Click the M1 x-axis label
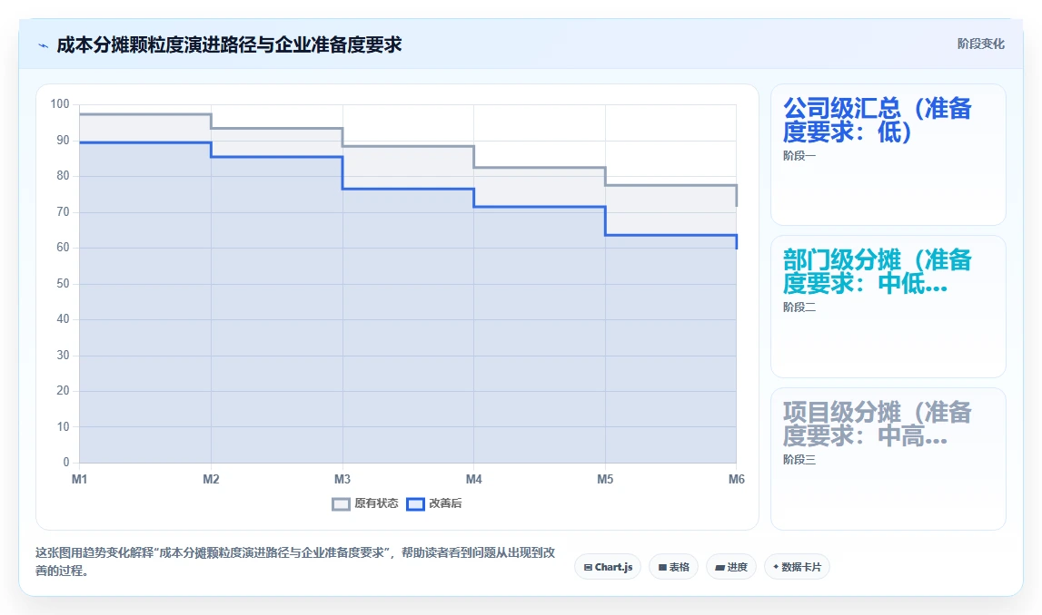Viewport: 1042px width, 615px height. pos(79,479)
